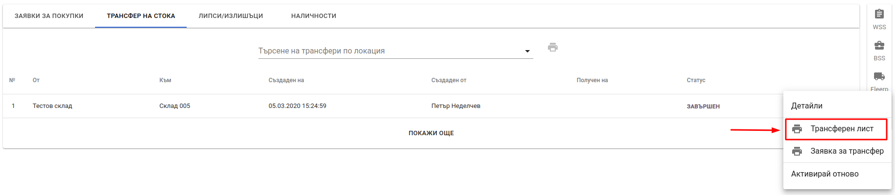Click the Търсене на трансфери по локация field
This screenshot has width=895, height=195.
(x=395, y=51)
